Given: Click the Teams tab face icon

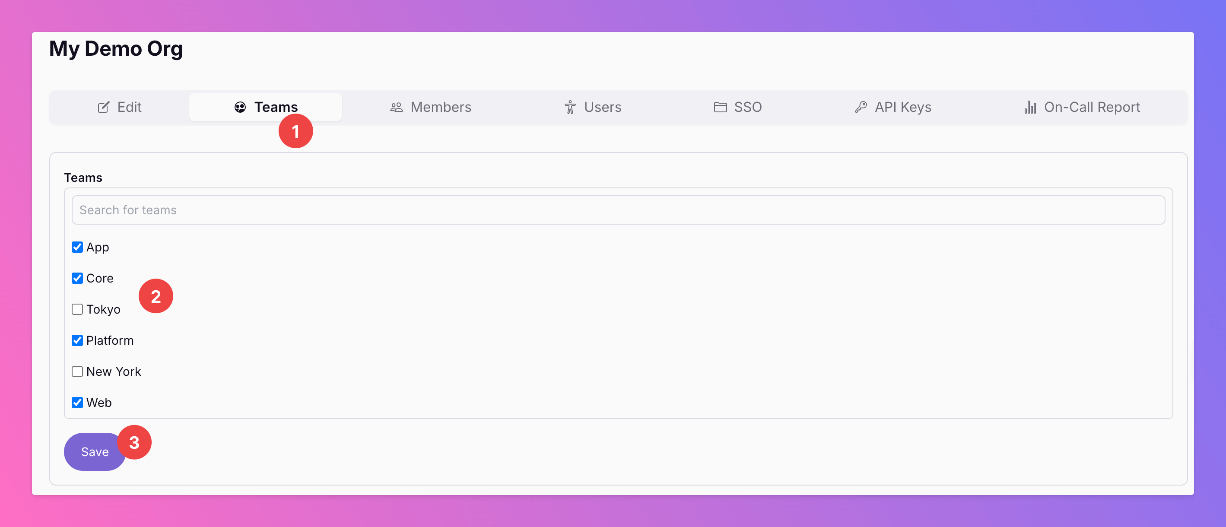Looking at the screenshot, I should pos(240,107).
